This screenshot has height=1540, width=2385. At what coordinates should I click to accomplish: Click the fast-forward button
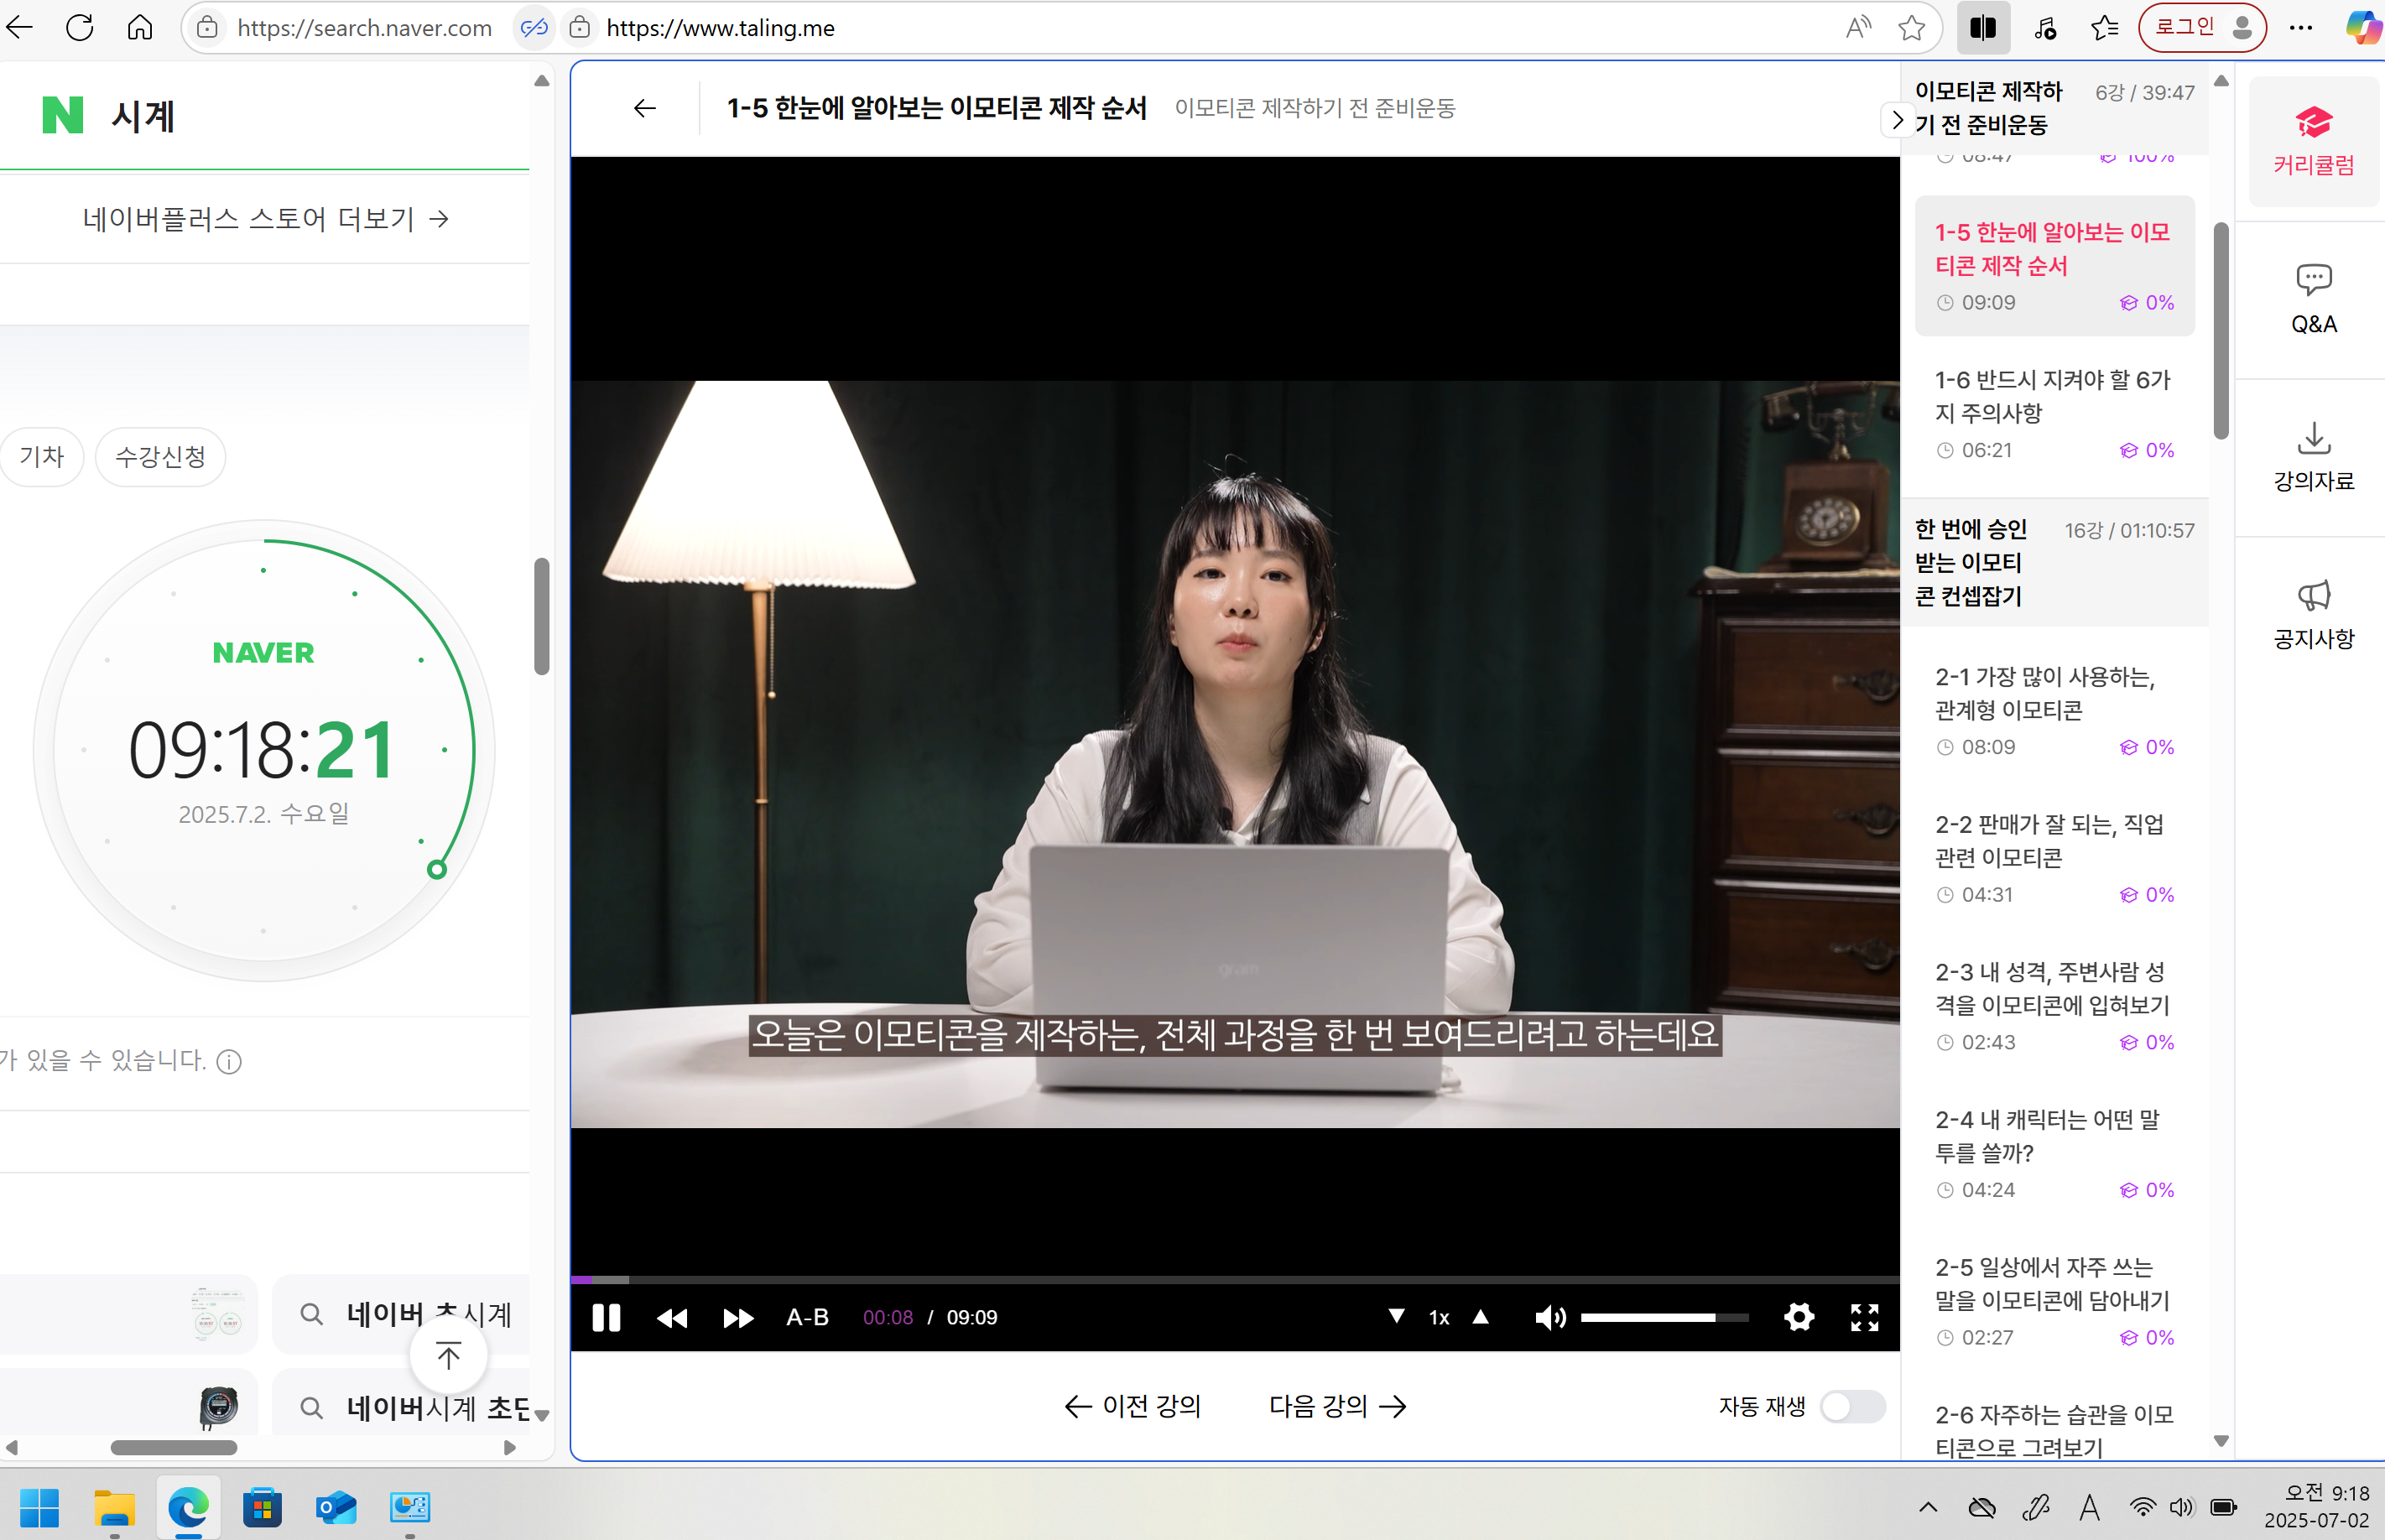click(x=738, y=1318)
